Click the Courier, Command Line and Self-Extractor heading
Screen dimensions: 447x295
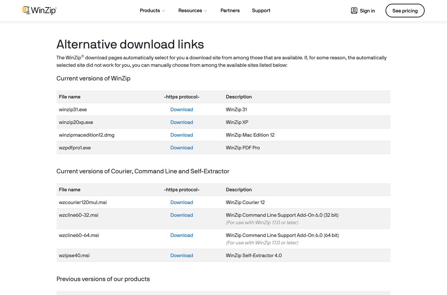pos(143,171)
